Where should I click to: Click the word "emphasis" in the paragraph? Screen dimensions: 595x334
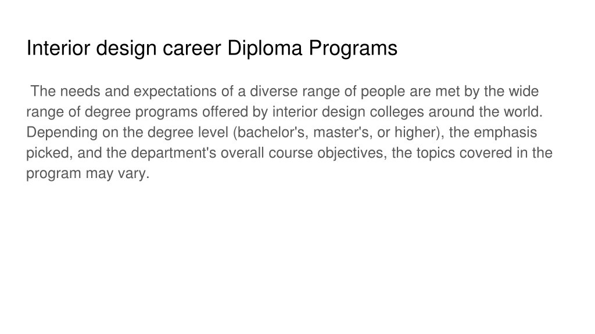(506, 133)
